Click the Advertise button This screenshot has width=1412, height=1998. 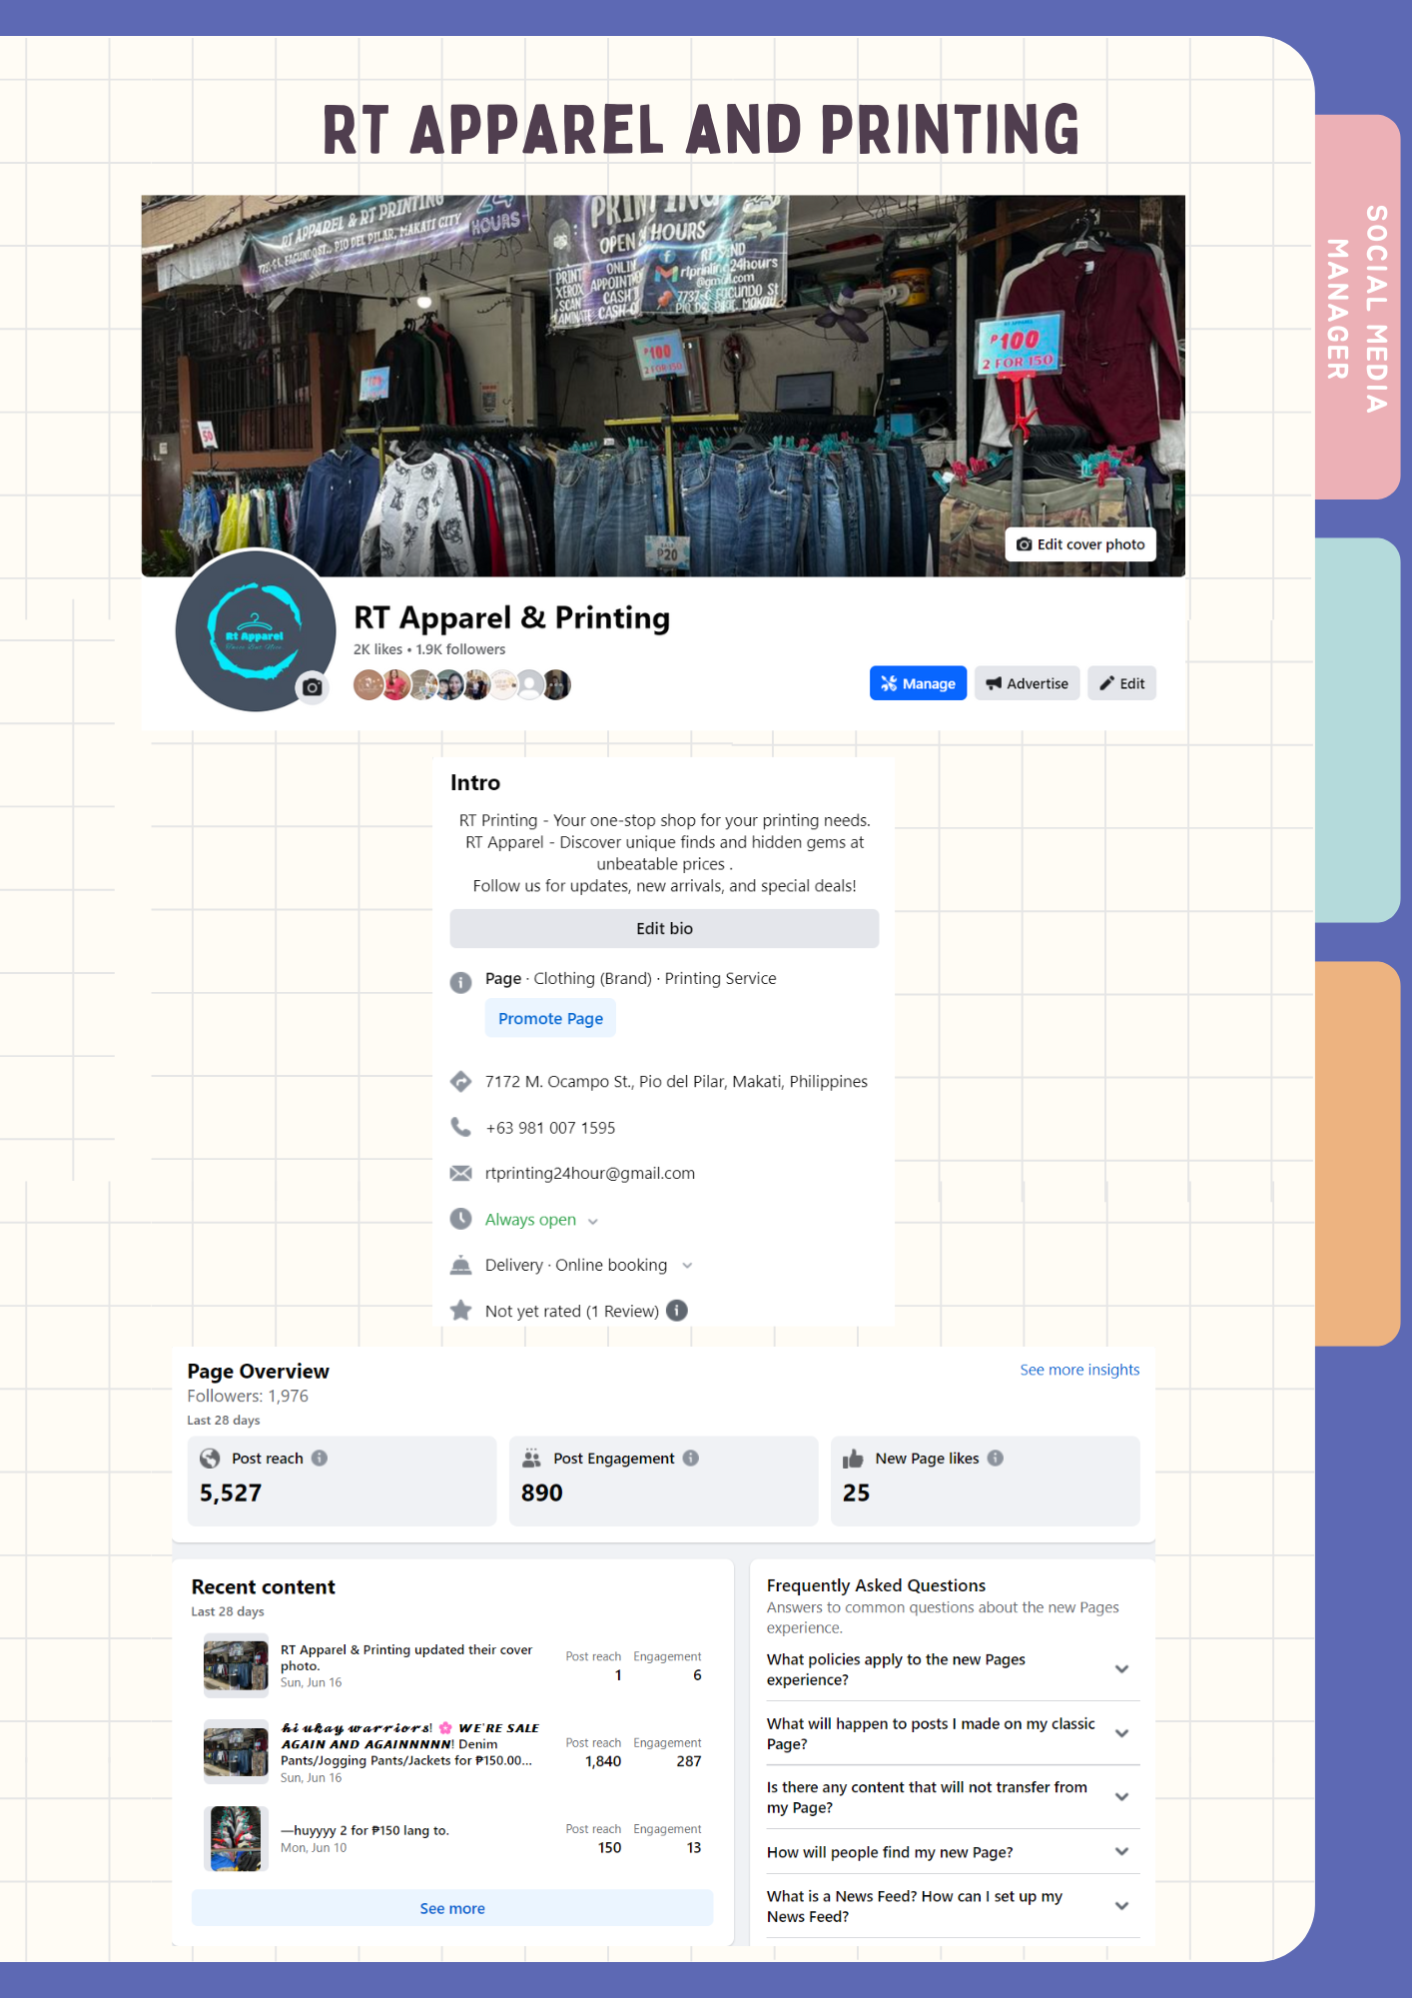(x=1027, y=683)
